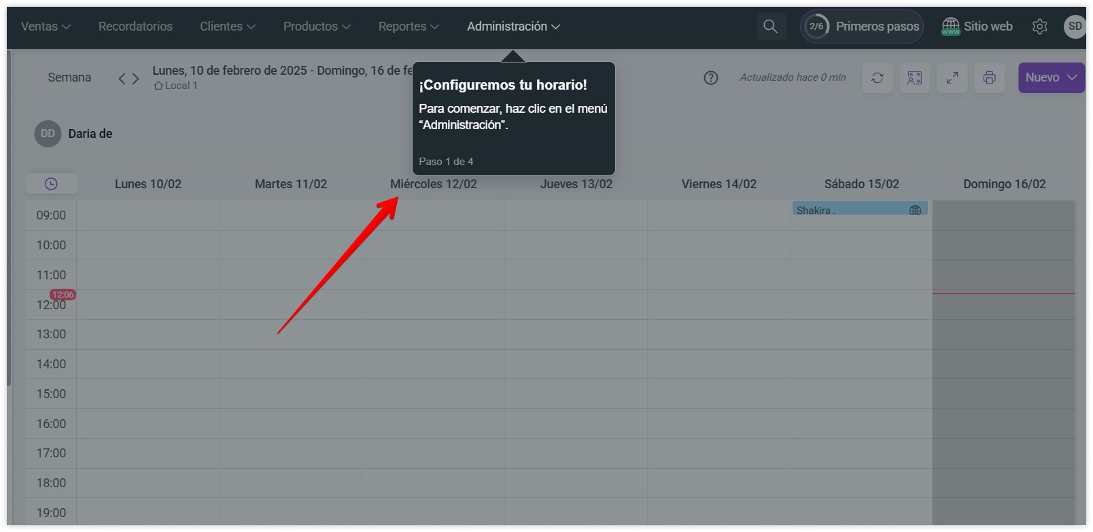Click the Actualizado hace 0 min text
The image size is (1093, 532).
(793, 77)
